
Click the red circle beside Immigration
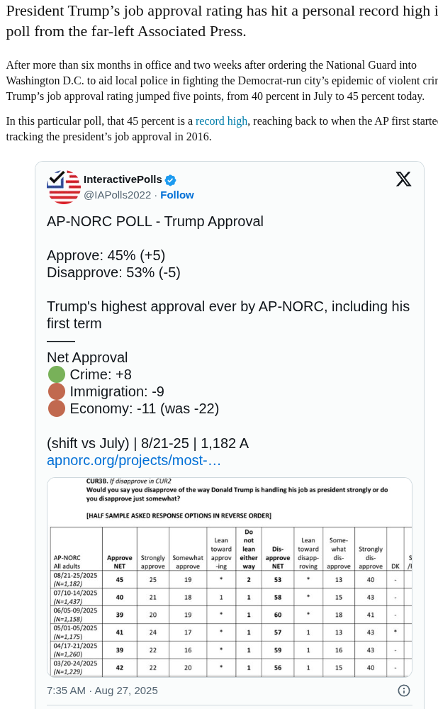[x=57, y=392]
